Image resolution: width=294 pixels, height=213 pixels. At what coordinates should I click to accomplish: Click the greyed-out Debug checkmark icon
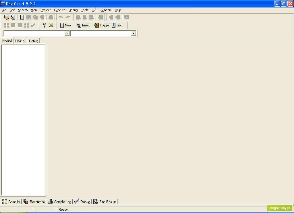point(33,25)
